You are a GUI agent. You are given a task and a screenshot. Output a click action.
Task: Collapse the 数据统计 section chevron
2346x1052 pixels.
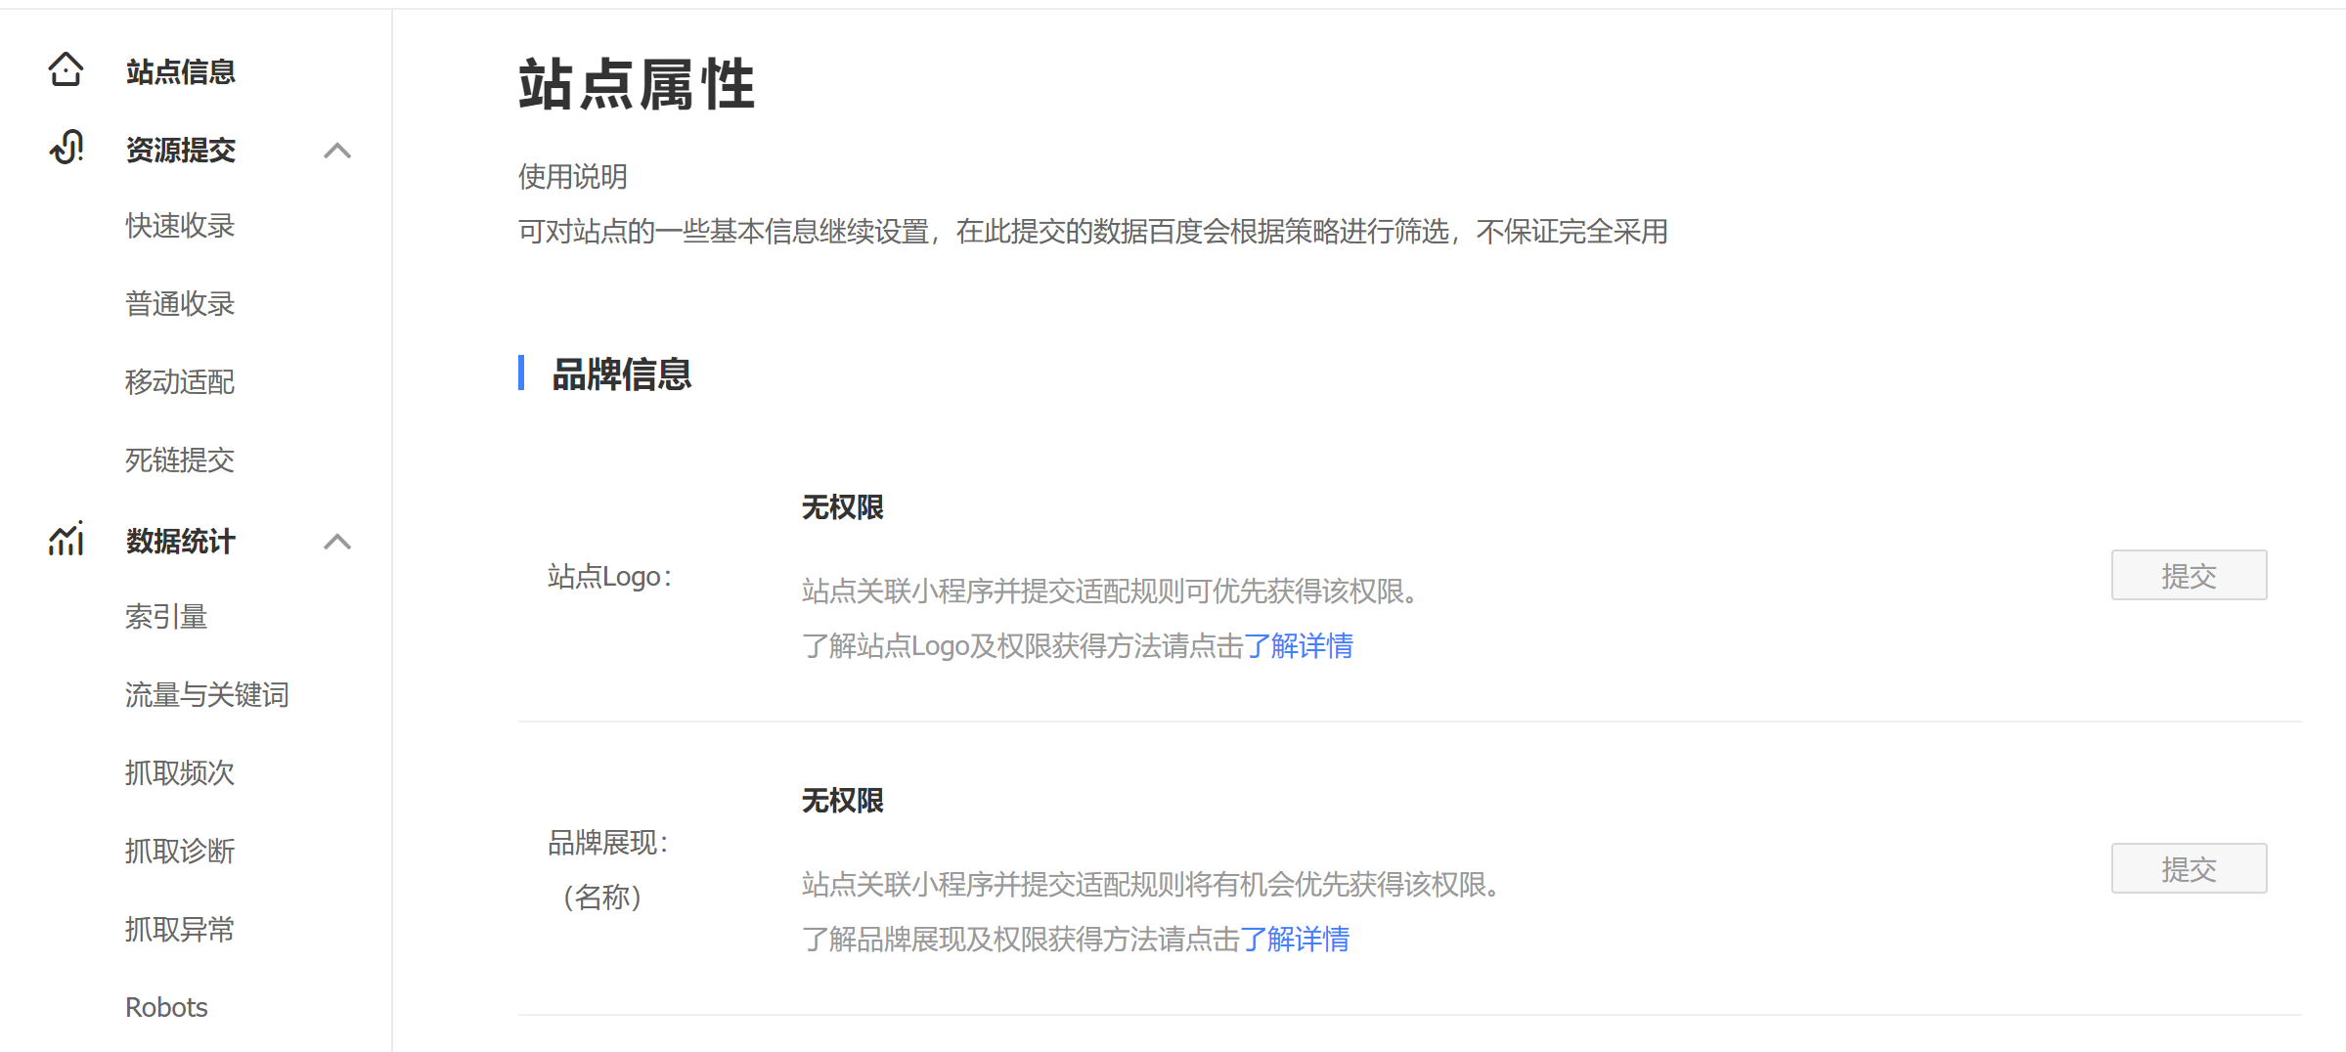point(337,542)
